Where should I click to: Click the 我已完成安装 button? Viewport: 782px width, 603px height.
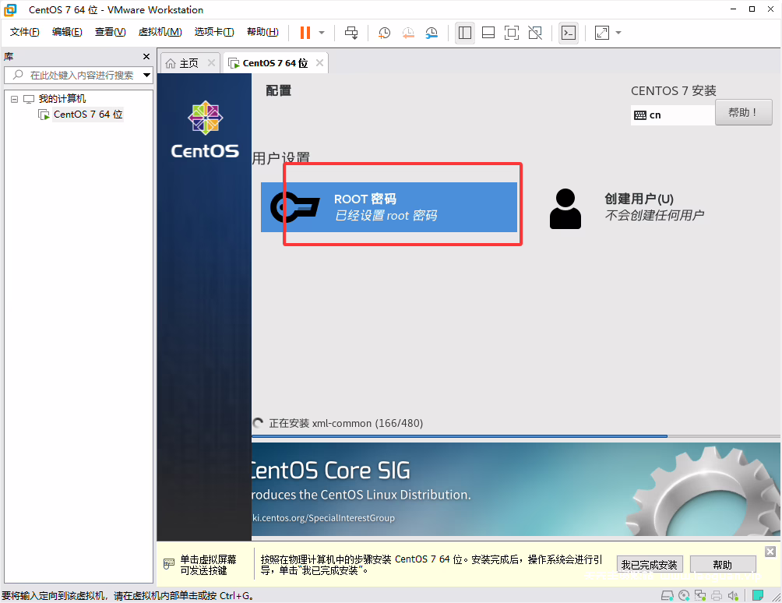650,563
